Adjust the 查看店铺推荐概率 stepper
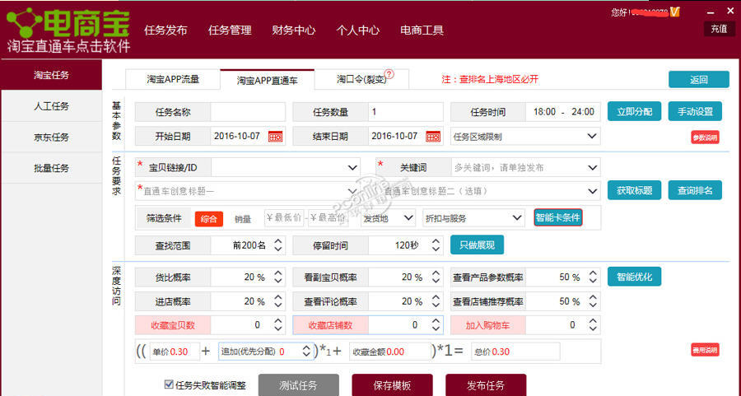This screenshot has height=396, width=741. 593,301
